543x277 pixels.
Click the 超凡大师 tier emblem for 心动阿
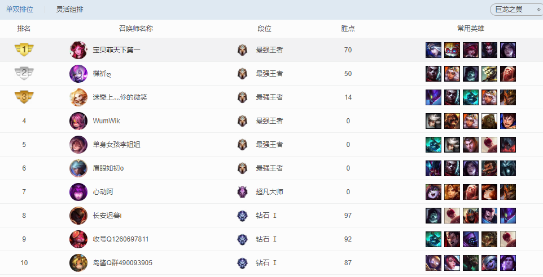pyautogui.click(x=242, y=192)
